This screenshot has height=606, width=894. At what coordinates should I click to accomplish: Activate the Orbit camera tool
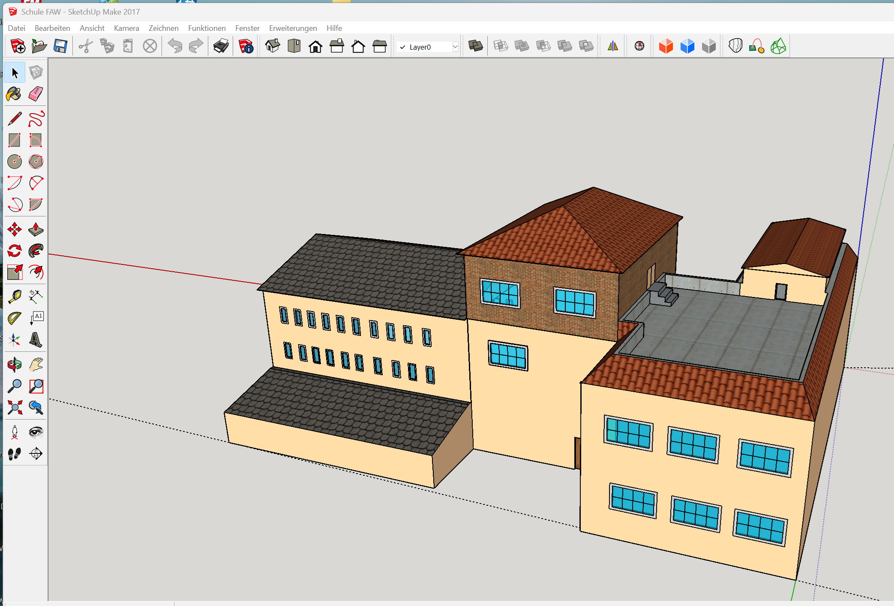coord(14,365)
